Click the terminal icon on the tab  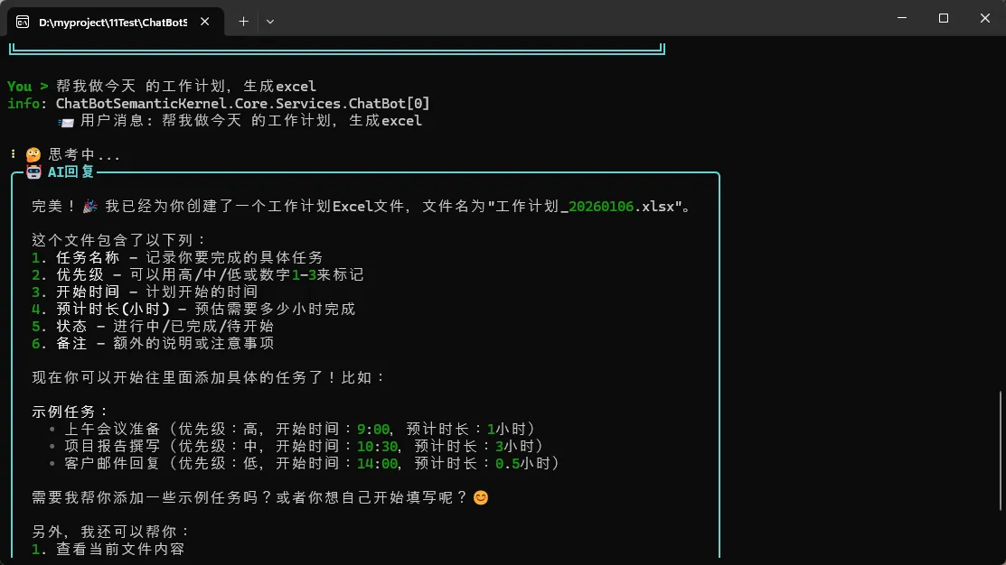24,22
